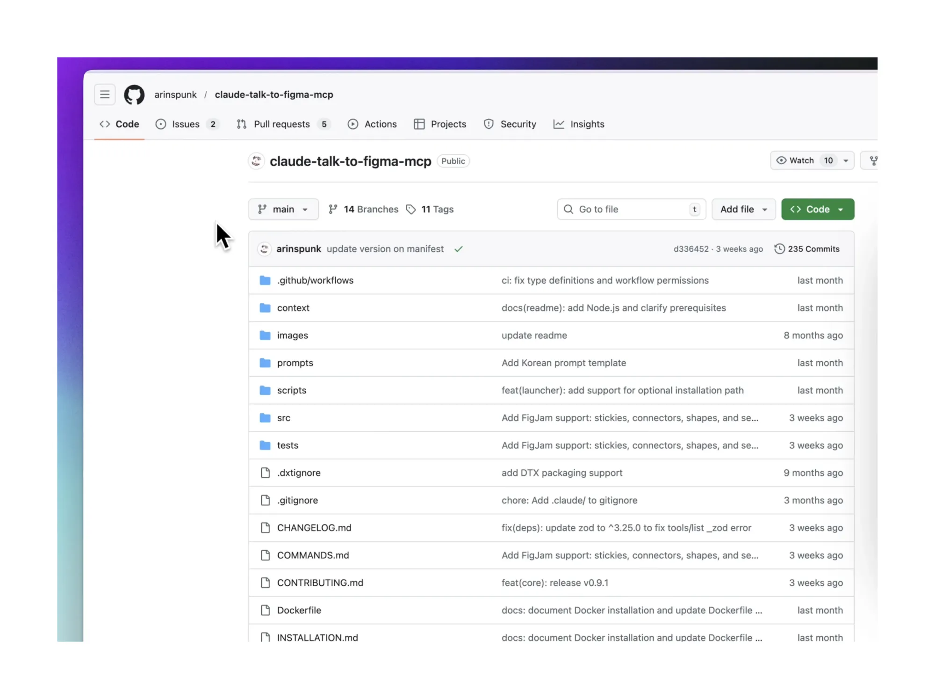Click the images folder icon
This screenshot has width=935, height=699.
(265, 335)
